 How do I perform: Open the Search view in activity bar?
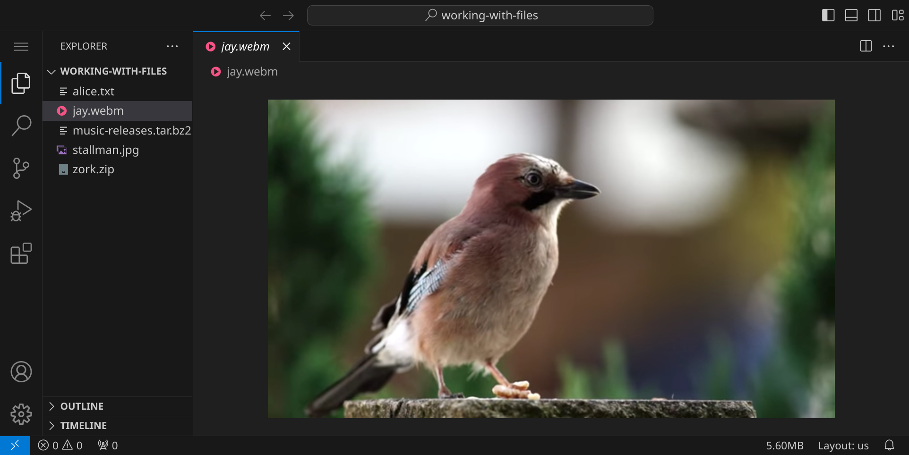tap(21, 126)
